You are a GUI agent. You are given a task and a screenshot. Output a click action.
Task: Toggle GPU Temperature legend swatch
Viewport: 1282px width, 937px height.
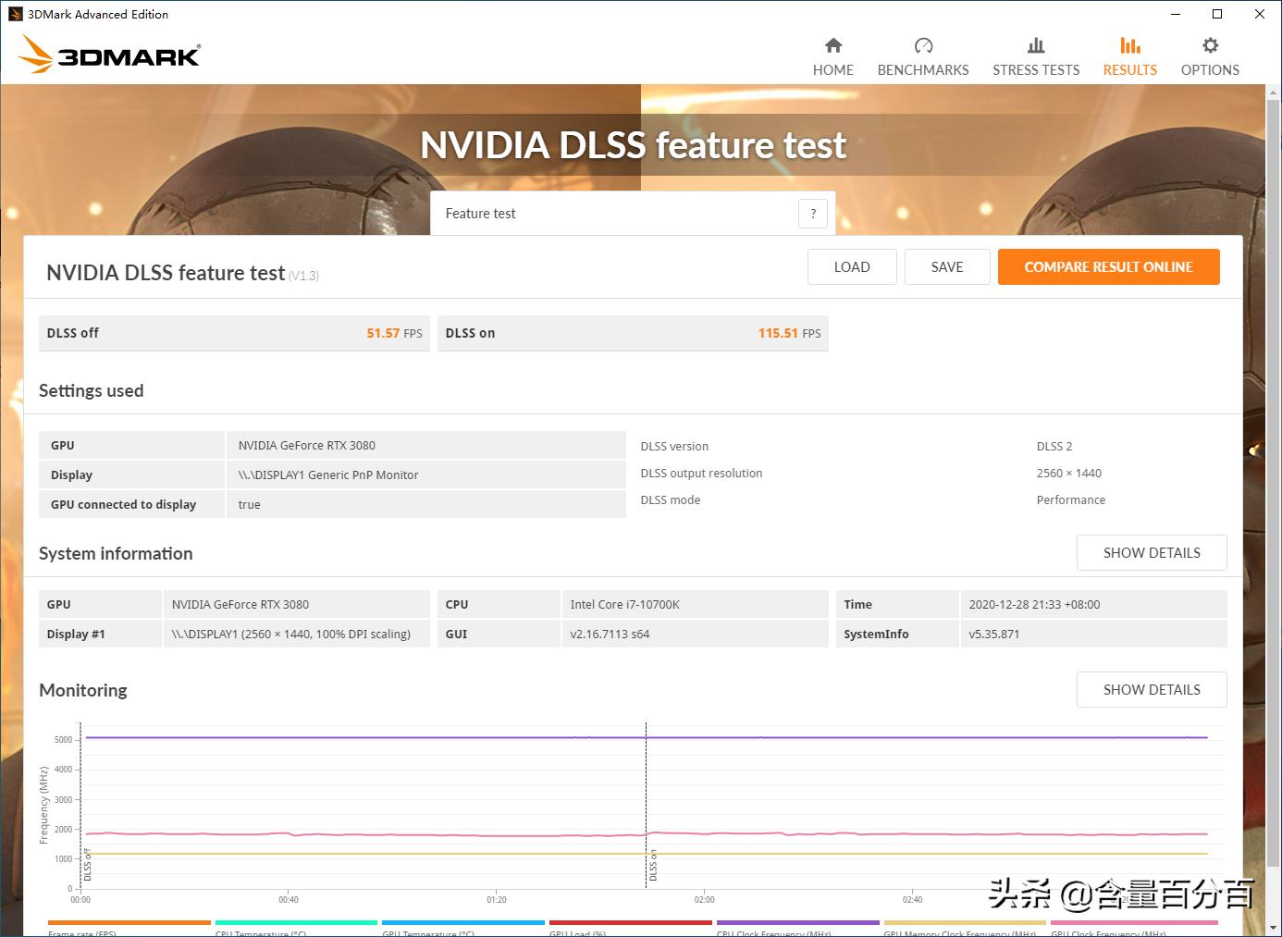463,922
